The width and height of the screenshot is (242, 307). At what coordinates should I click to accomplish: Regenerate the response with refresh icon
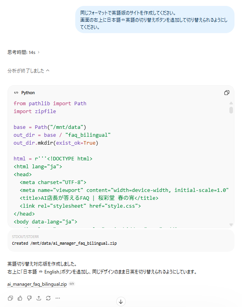(48, 298)
